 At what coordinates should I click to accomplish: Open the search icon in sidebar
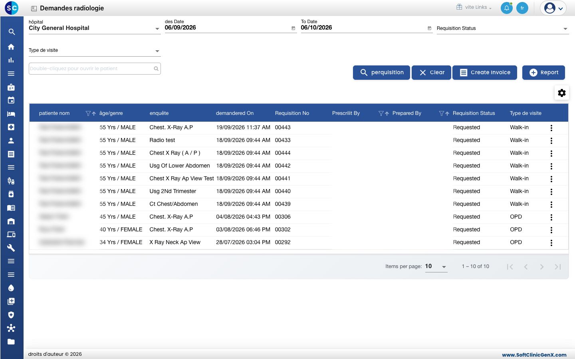point(12,32)
